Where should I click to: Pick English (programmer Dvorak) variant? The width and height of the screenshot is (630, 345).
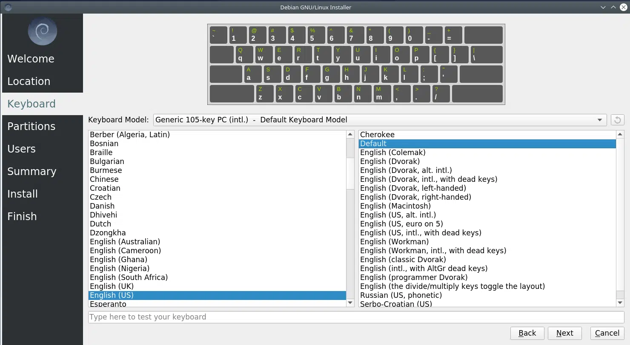coord(487,277)
